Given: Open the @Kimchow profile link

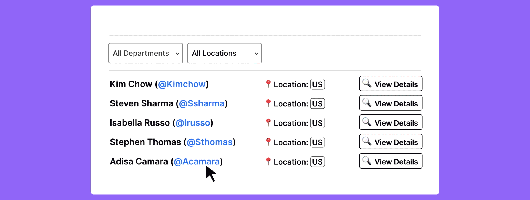Looking at the screenshot, I should click(x=182, y=84).
